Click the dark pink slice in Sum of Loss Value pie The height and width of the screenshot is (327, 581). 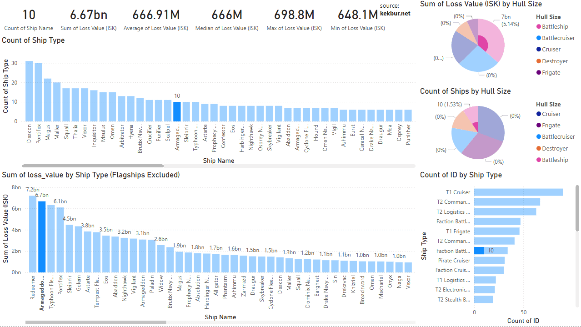tap(483, 45)
